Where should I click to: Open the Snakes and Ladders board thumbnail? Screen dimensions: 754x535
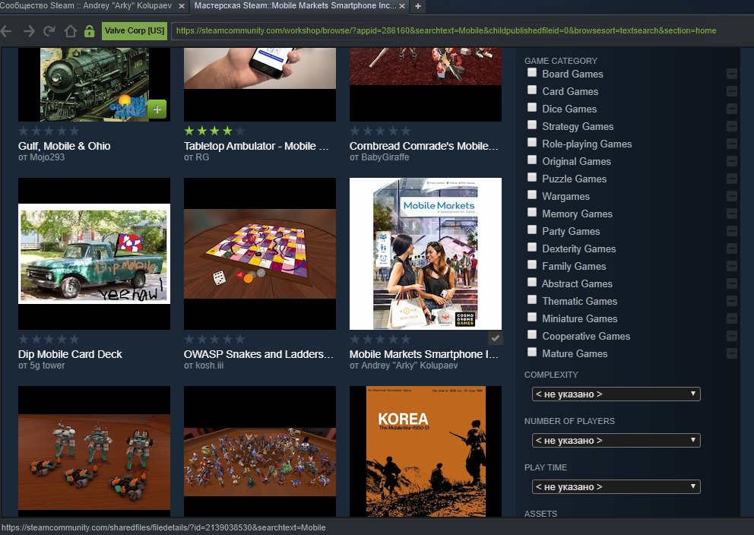click(260, 254)
